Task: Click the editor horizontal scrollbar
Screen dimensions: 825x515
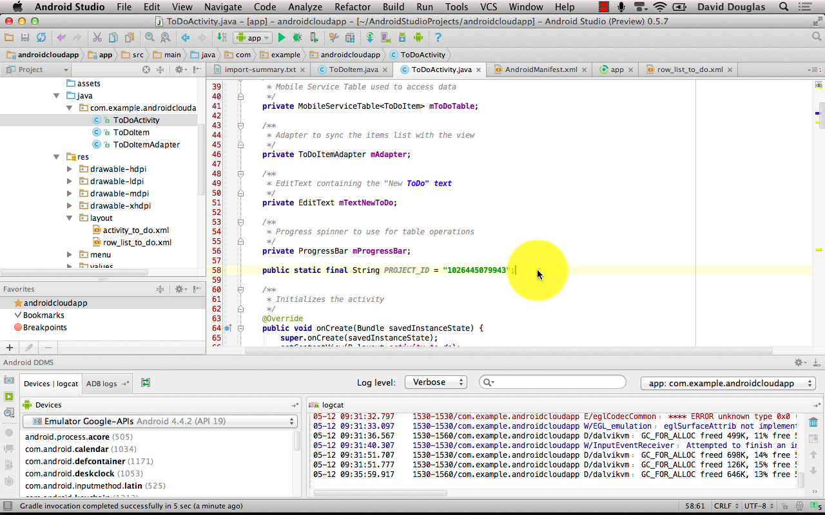Action: (509, 351)
